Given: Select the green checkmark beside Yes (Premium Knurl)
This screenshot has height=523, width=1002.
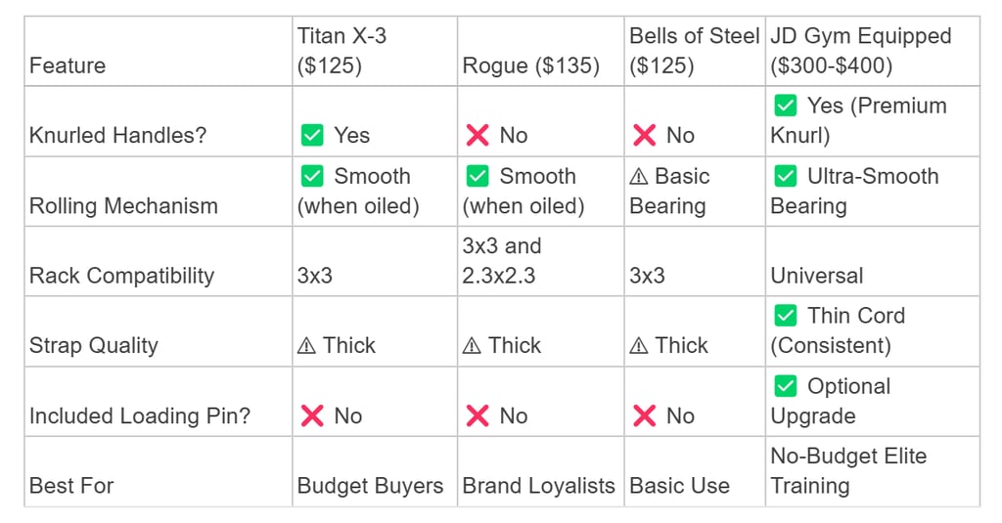Looking at the screenshot, I should click(x=785, y=106).
